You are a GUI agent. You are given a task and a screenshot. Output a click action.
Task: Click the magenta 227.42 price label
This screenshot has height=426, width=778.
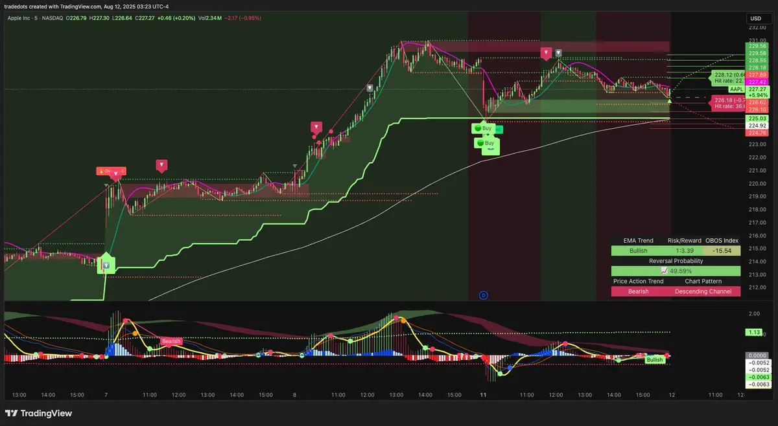point(757,82)
